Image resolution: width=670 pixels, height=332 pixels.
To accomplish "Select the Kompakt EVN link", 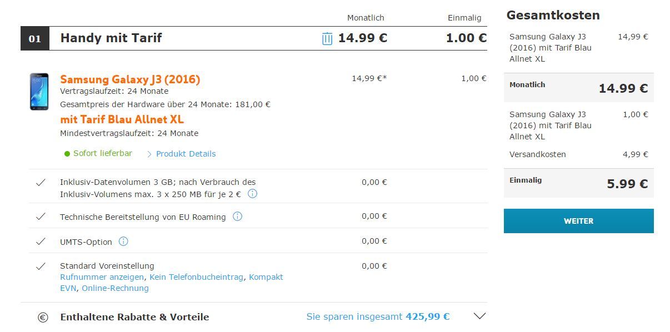I will pos(172,283).
